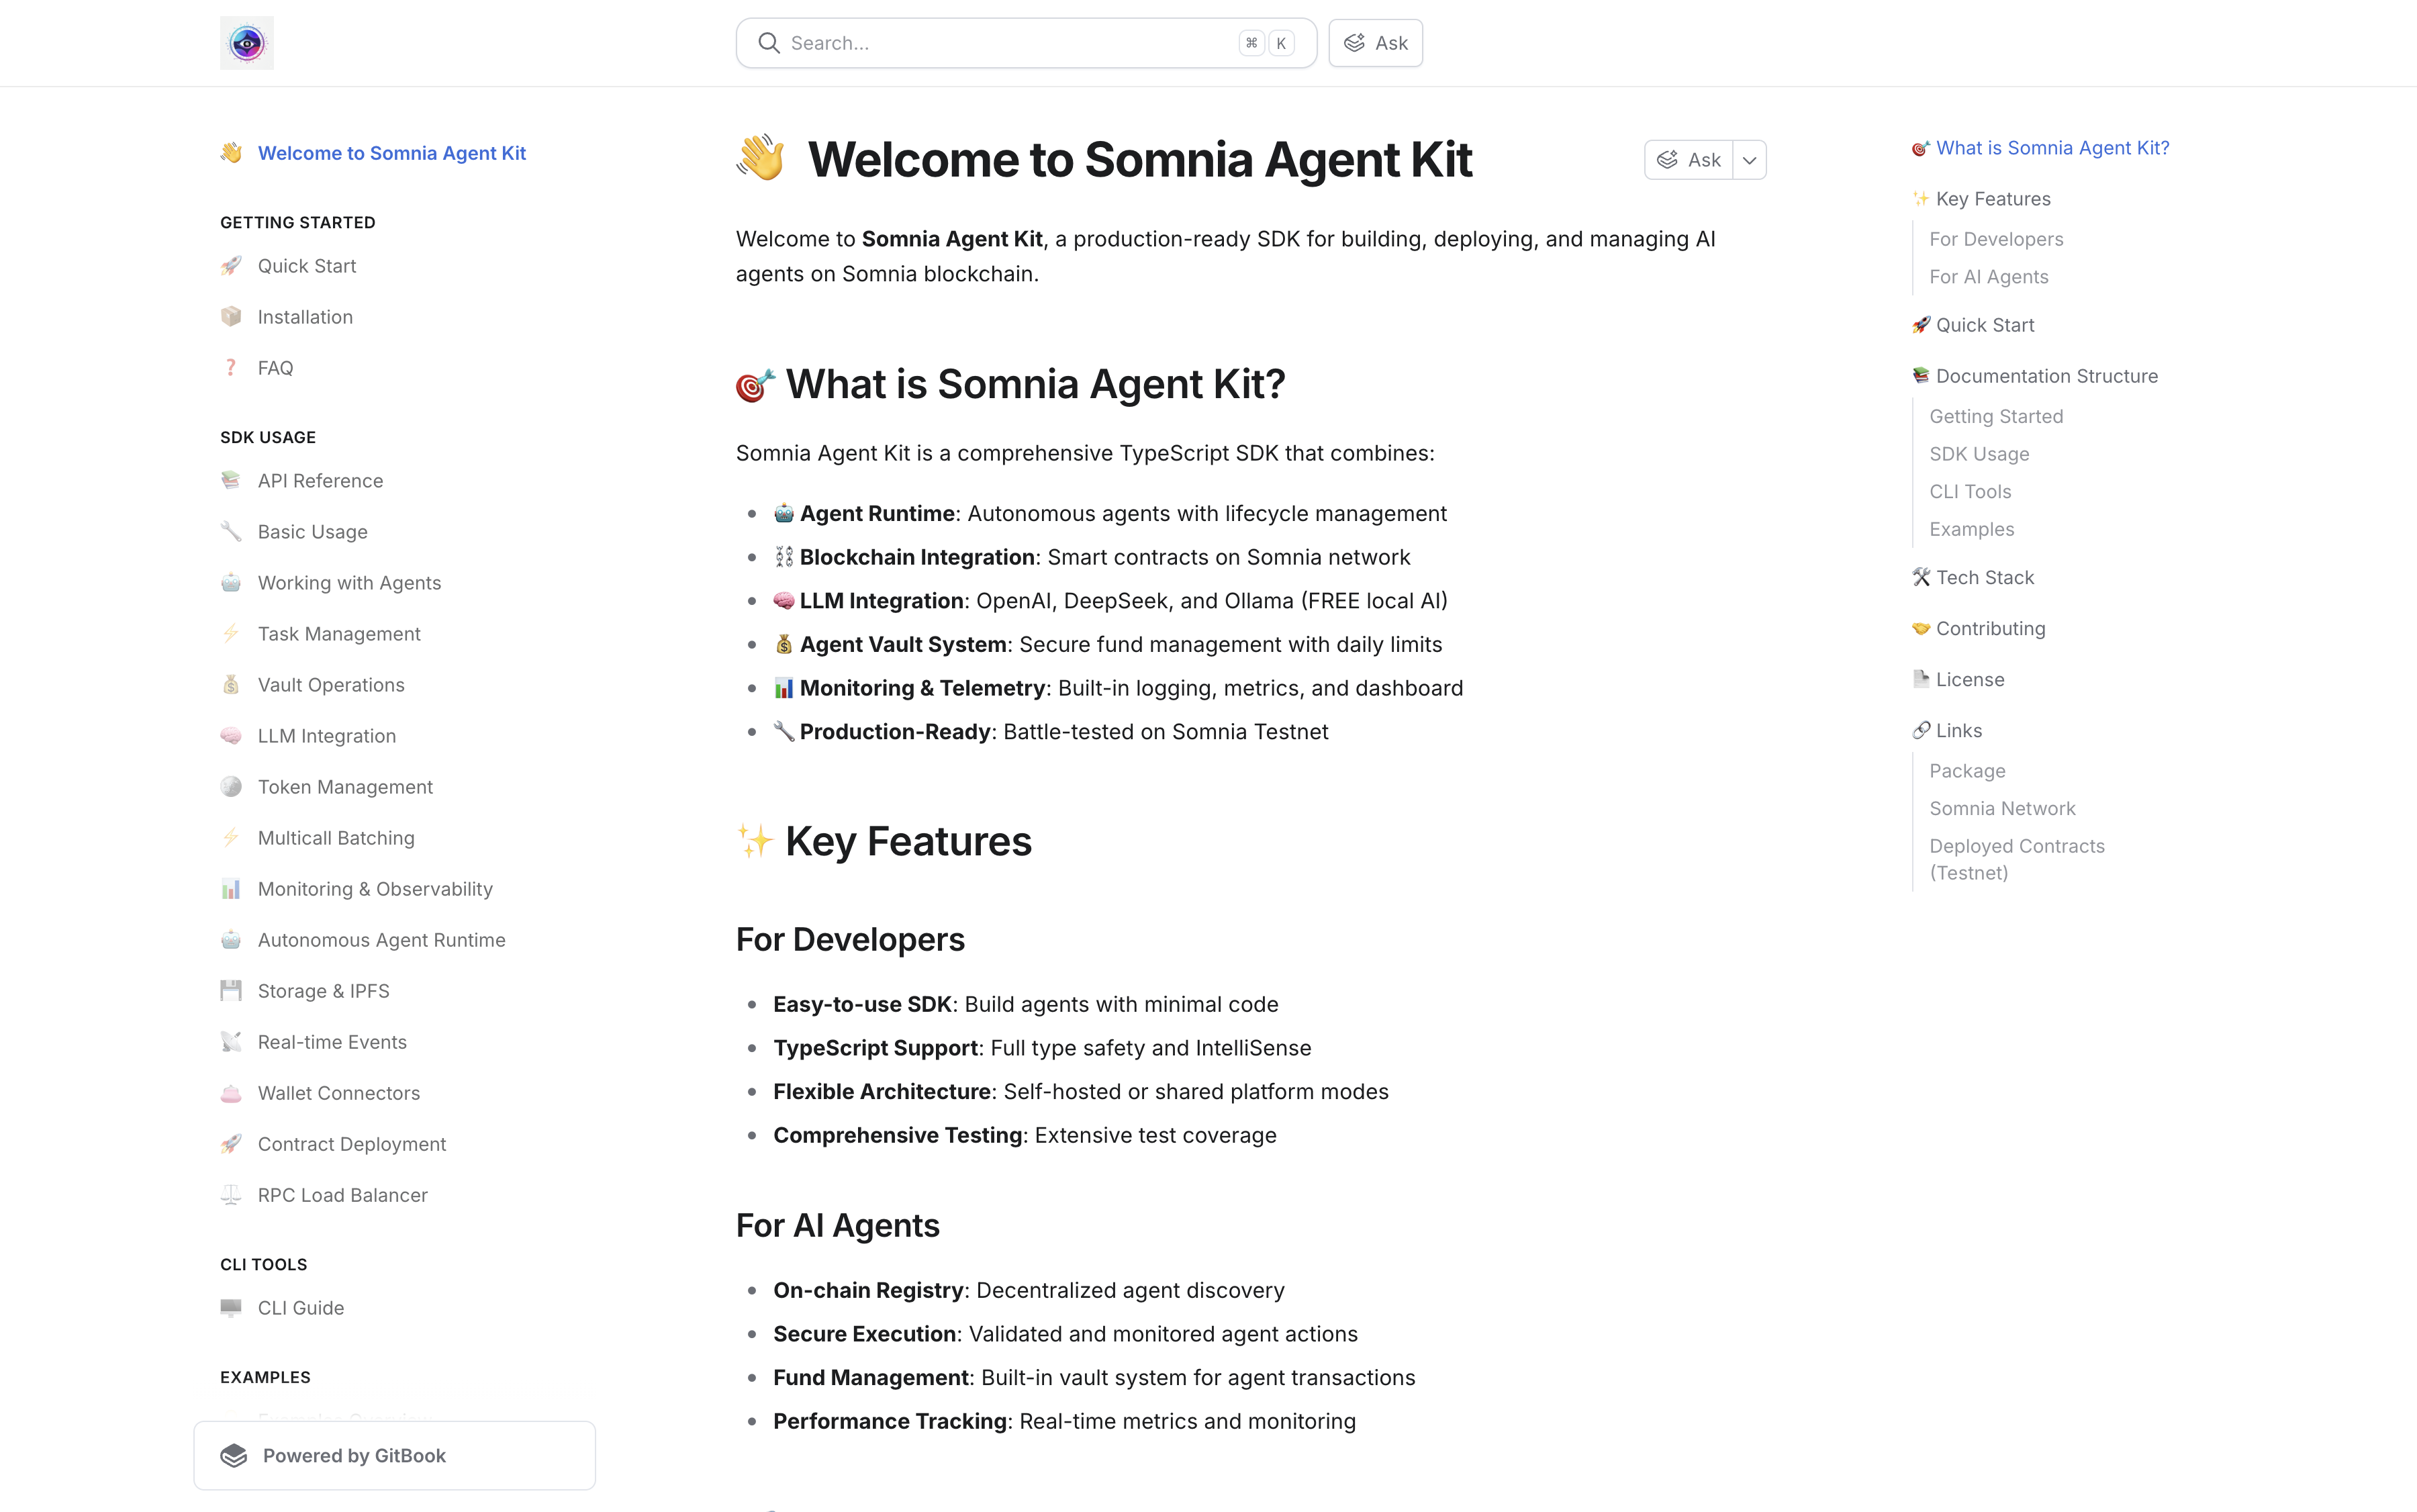The height and width of the screenshot is (1512, 2417).
Task: Click the computer icon next to CLI Guide
Action: click(231, 1307)
